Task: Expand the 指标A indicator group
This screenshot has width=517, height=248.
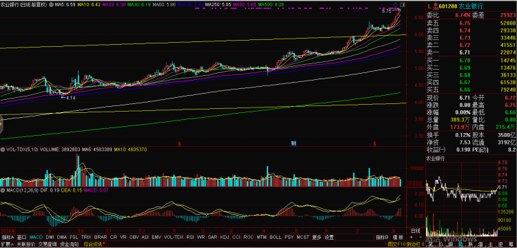Action: (x=8, y=237)
